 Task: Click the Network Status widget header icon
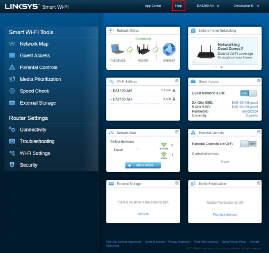pyautogui.click(x=111, y=30)
